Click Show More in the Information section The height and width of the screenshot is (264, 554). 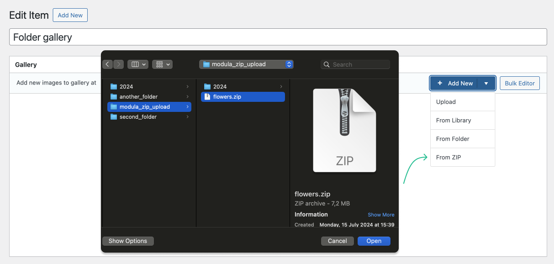coord(381,215)
